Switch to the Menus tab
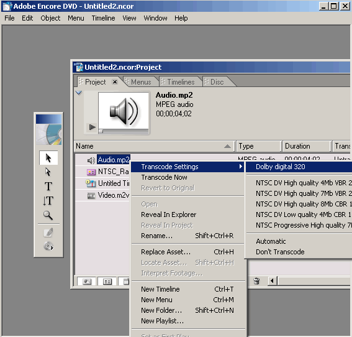Viewport: 352px width, 337px height. coord(141,82)
